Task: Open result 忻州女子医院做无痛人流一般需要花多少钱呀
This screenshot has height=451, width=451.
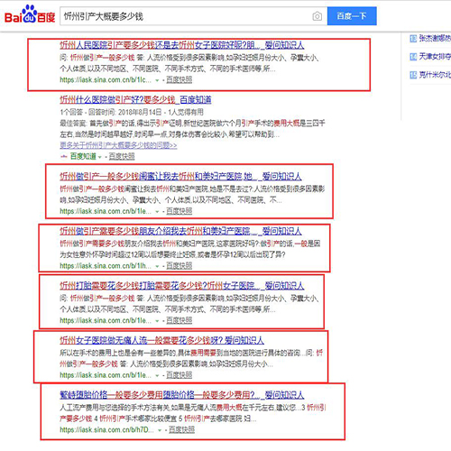Action: [x=161, y=340]
